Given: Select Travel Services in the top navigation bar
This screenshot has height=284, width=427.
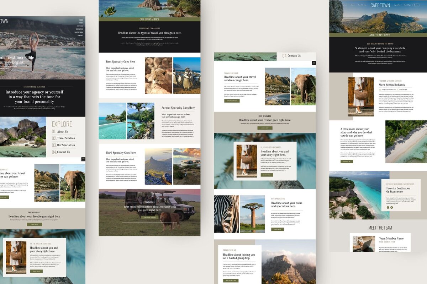Looking at the screenshot, I should pyautogui.click(x=363, y=5).
